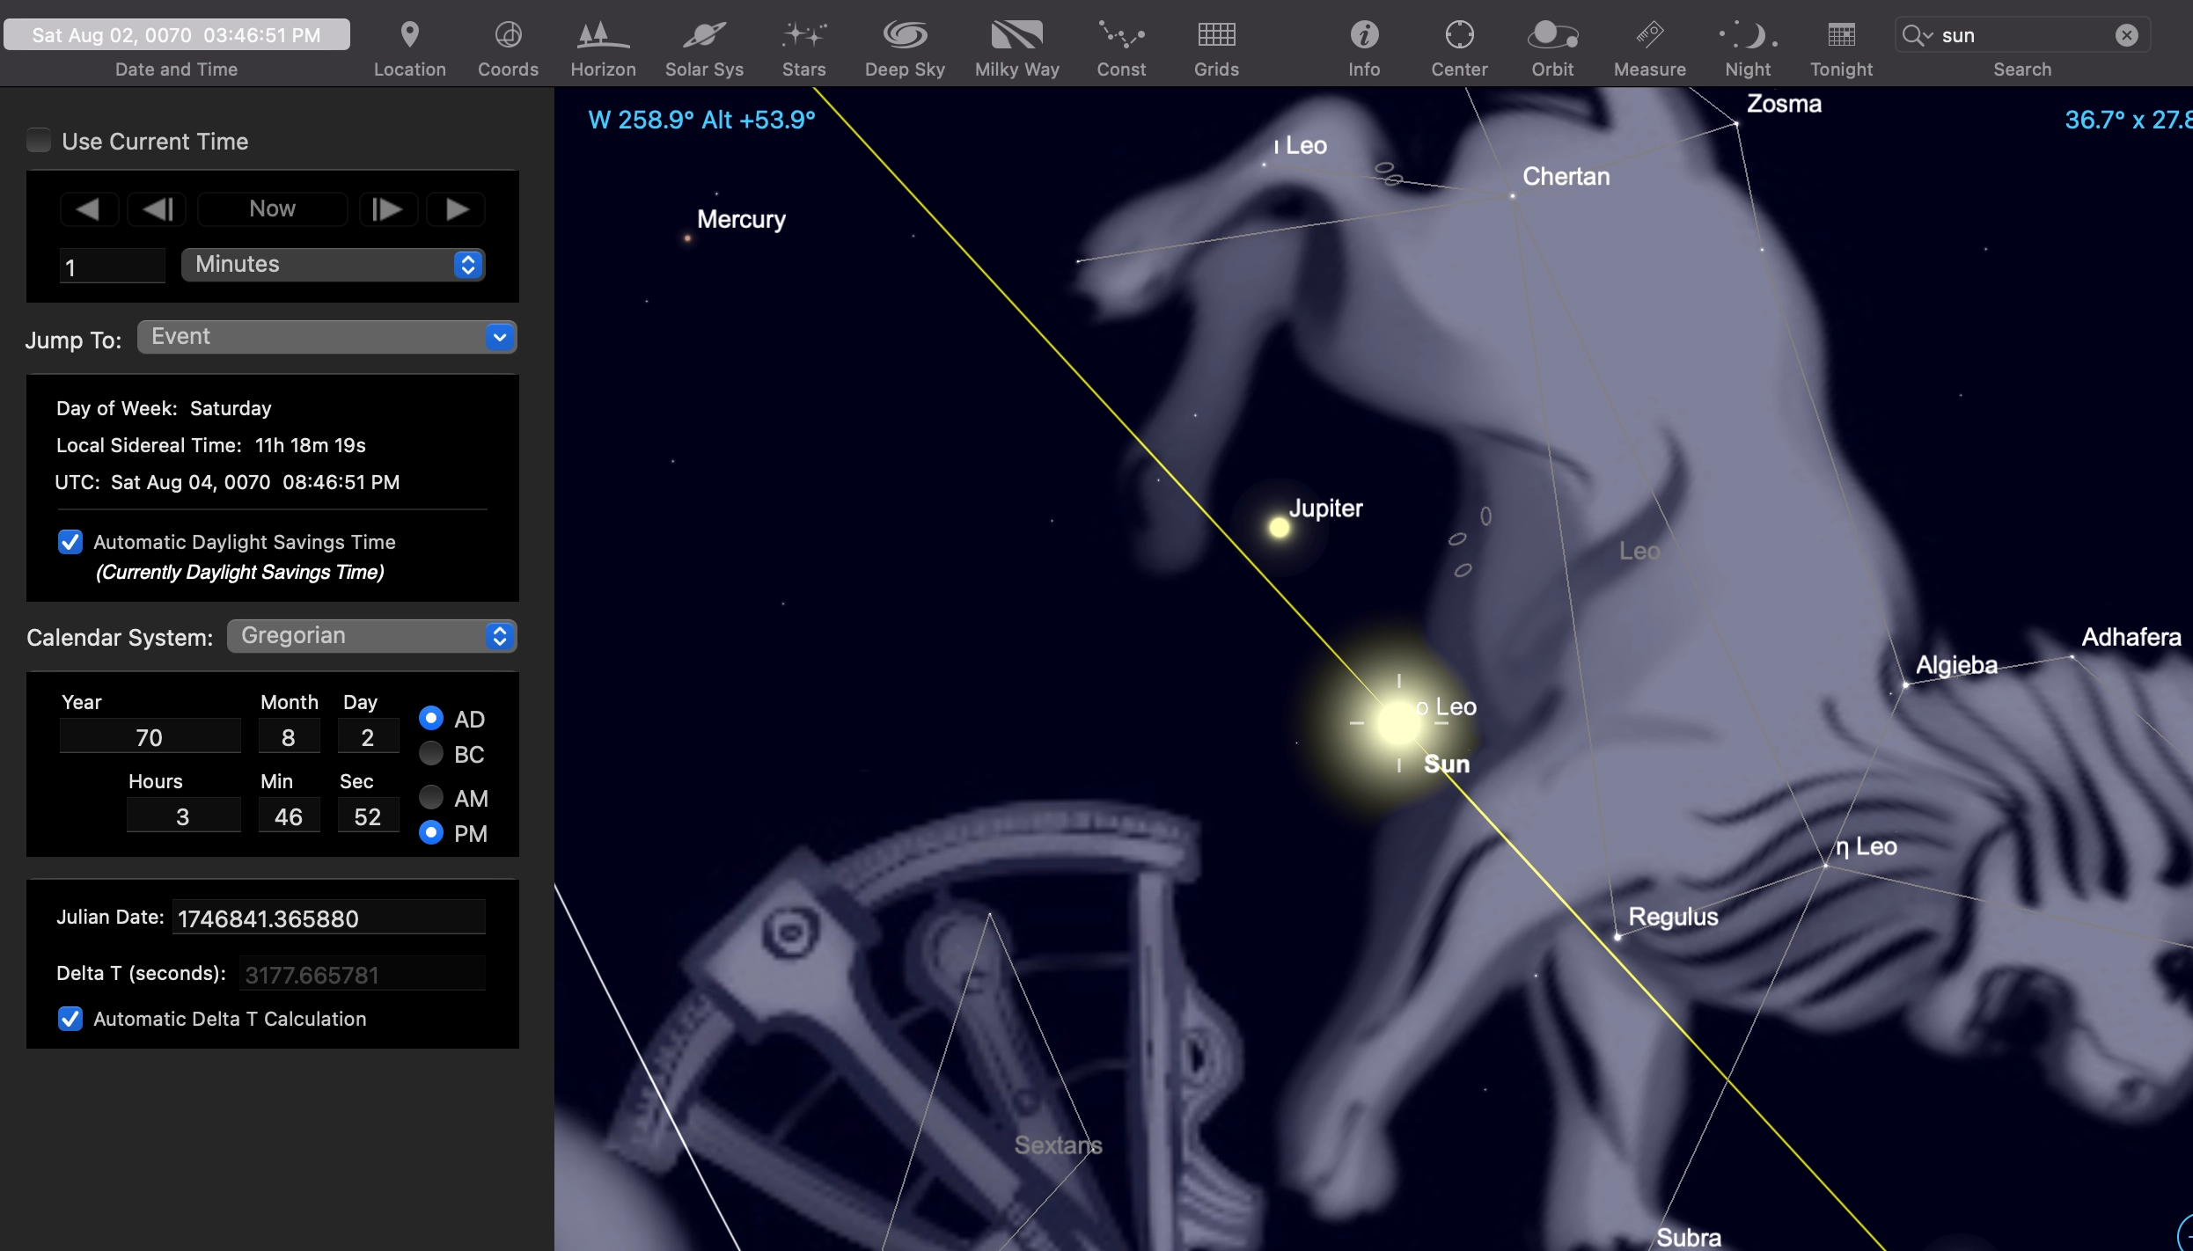The width and height of the screenshot is (2193, 1251).
Task: Clear the sun search text
Action: point(2126,35)
